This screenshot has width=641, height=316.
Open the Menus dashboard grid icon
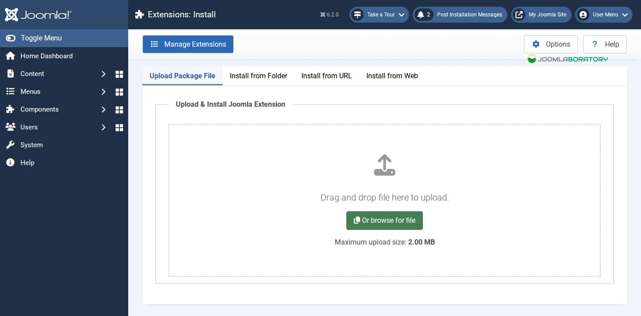click(119, 92)
